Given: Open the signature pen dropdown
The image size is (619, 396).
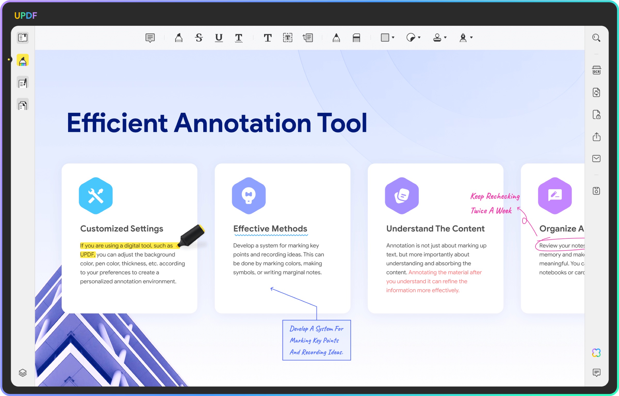Looking at the screenshot, I should (x=471, y=38).
